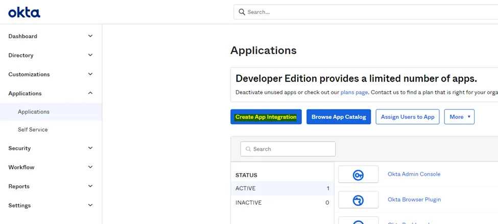Image resolution: width=498 pixels, height=224 pixels.
Task: Click Create App Integration button
Action: click(x=266, y=117)
